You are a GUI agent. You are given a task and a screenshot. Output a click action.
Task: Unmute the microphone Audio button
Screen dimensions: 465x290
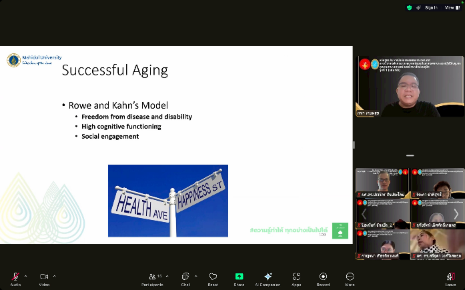point(15,277)
